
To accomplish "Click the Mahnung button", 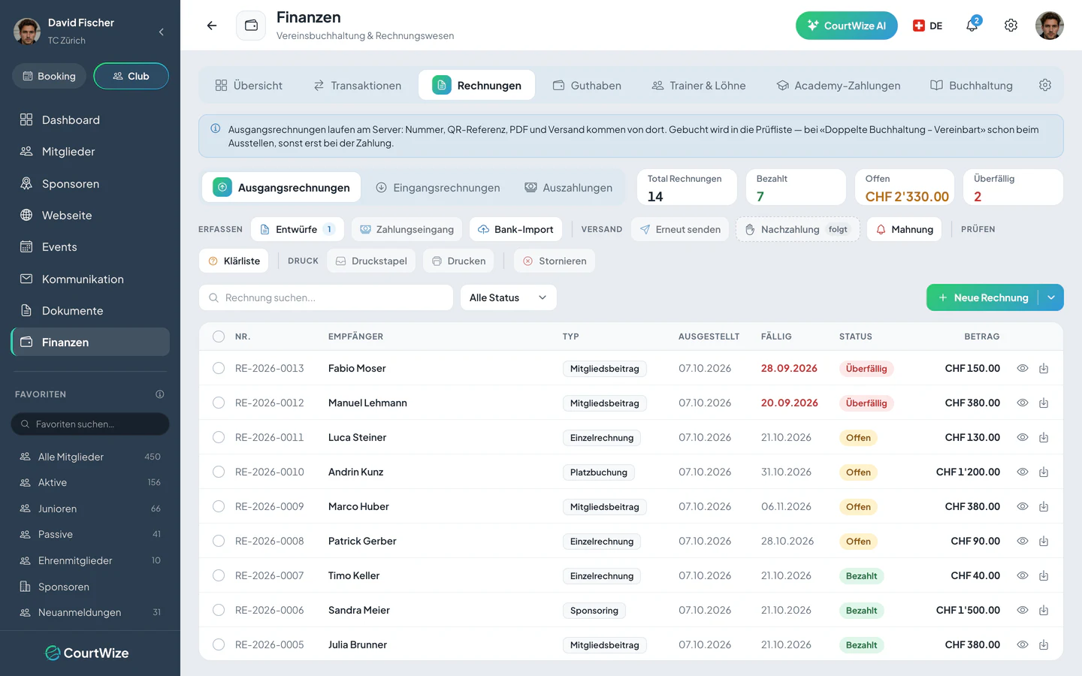I will point(904,229).
